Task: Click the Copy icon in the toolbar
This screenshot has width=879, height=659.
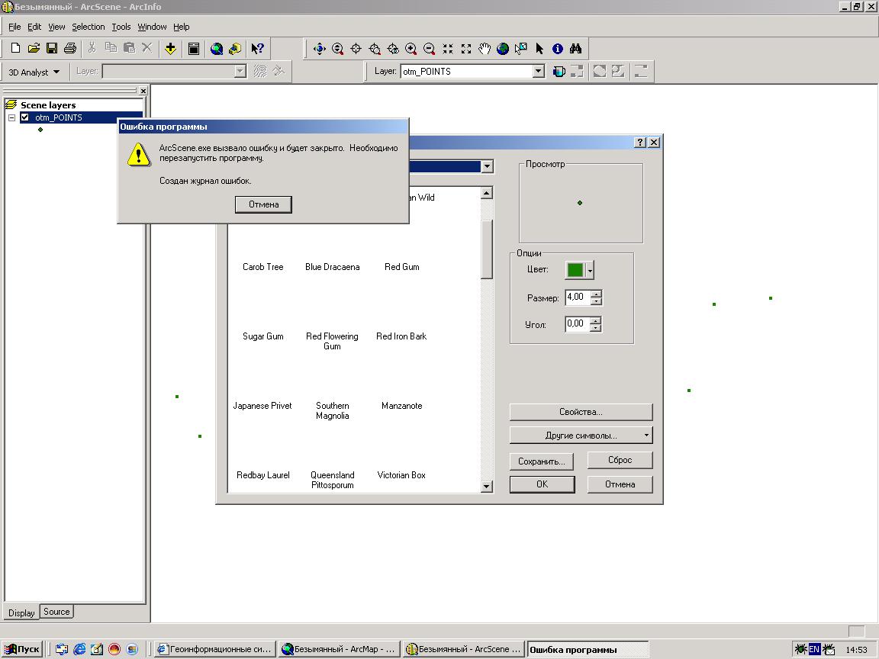Action: click(111, 49)
